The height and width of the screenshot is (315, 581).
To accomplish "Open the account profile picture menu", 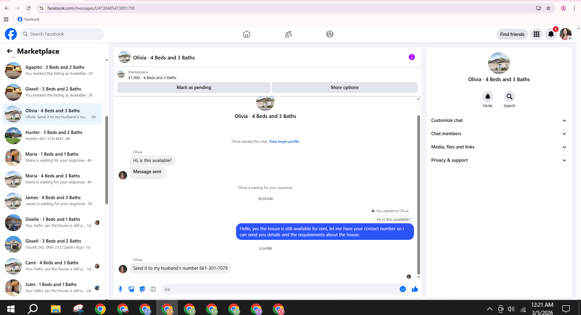I will coord(566,34).
